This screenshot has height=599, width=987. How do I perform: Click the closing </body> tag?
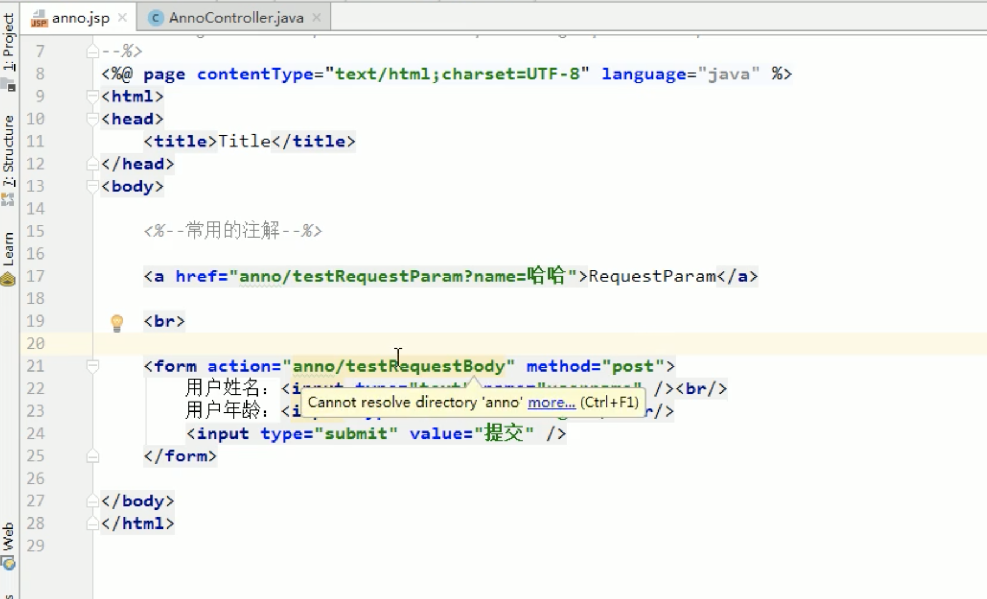point(138,501)
